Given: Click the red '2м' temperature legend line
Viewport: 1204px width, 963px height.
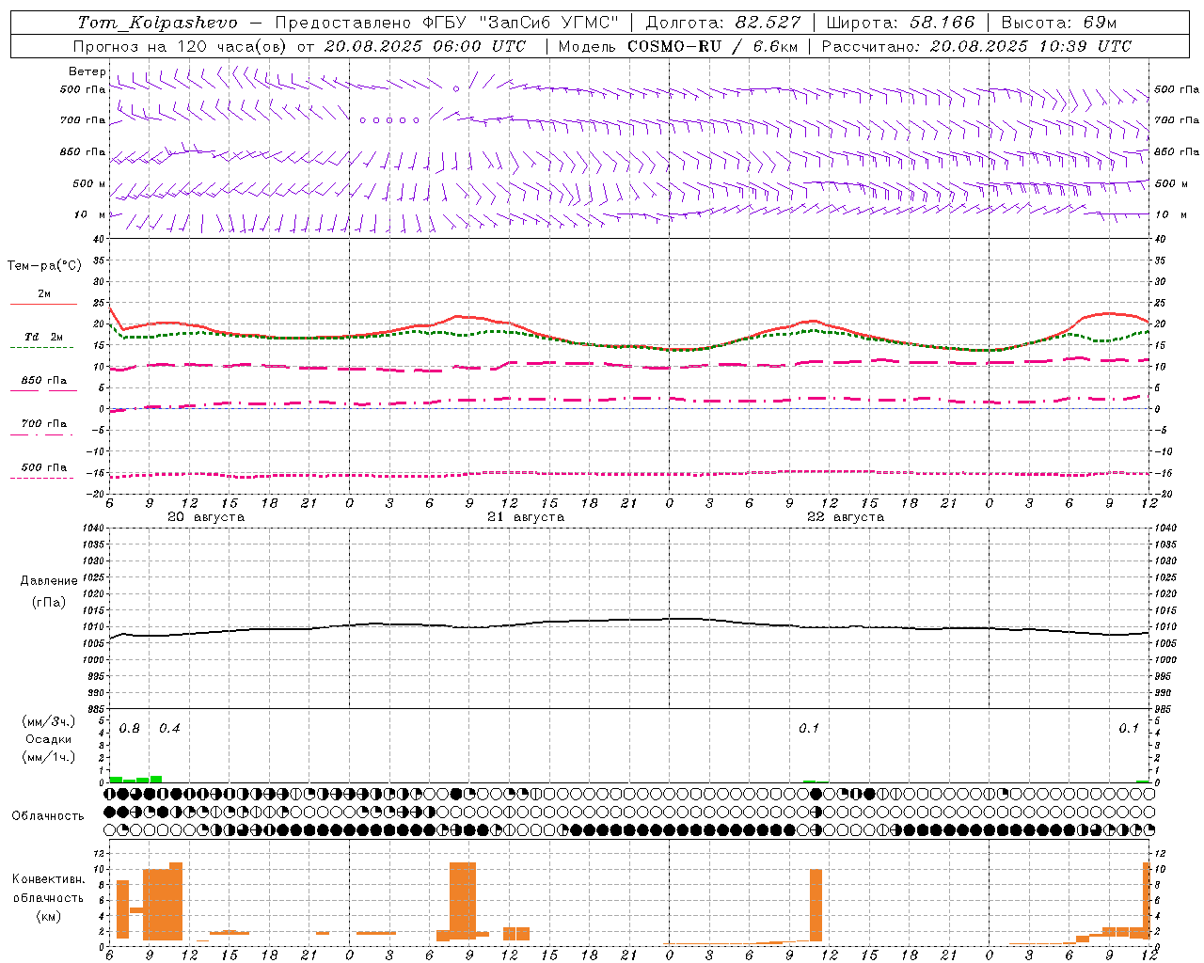Looking at the screenshot, I should pos(43,305).
